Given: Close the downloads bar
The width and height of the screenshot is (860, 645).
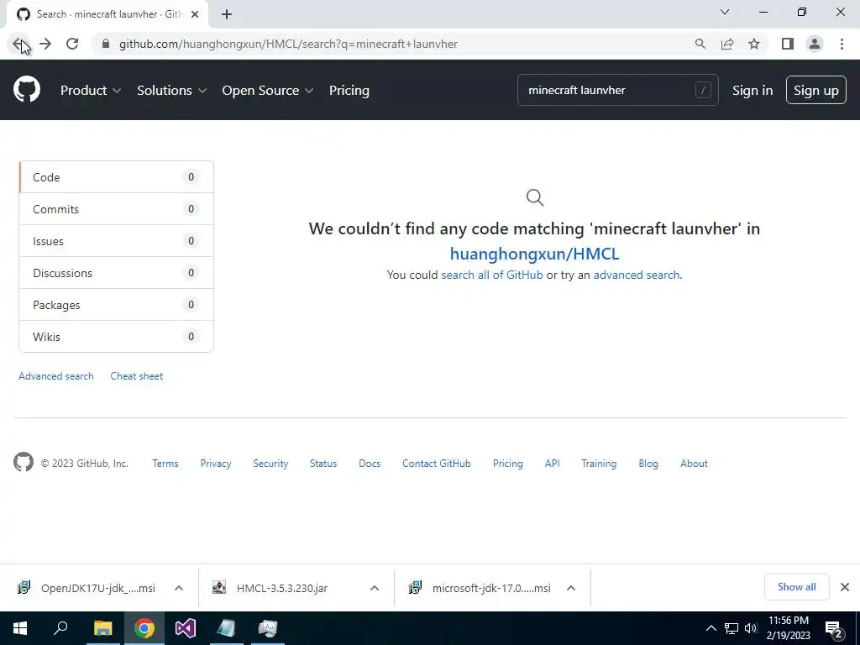Looking at the screenshot, I should (x=845, y=587).
